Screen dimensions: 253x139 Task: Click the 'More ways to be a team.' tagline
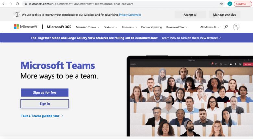59,76
